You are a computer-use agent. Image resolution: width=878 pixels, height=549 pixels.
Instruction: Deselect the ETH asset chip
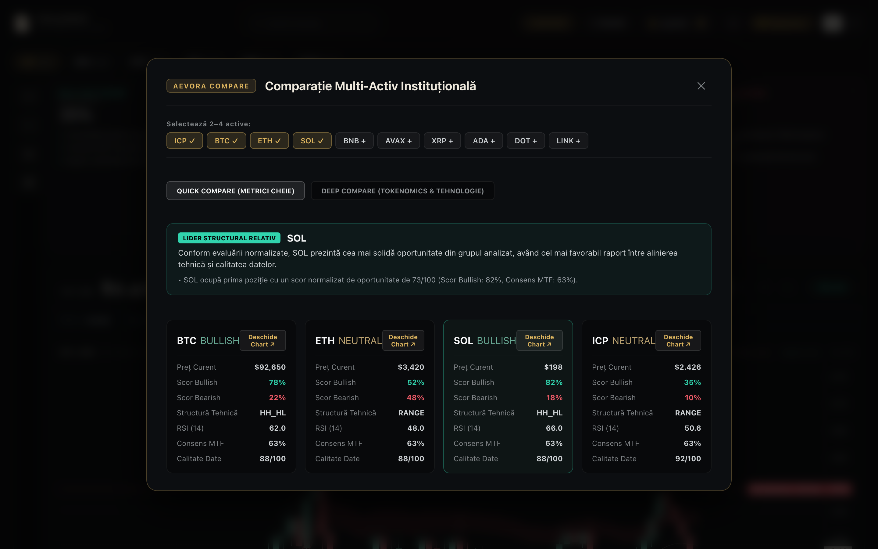coord(269,141)
